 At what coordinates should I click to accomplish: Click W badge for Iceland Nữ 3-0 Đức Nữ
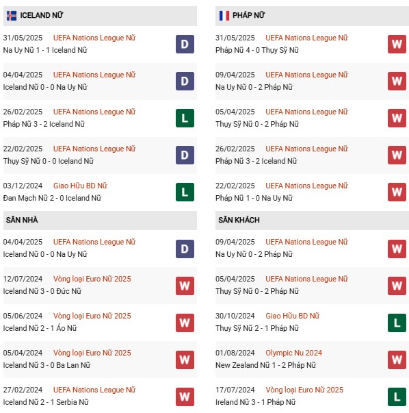coord(185,286)
